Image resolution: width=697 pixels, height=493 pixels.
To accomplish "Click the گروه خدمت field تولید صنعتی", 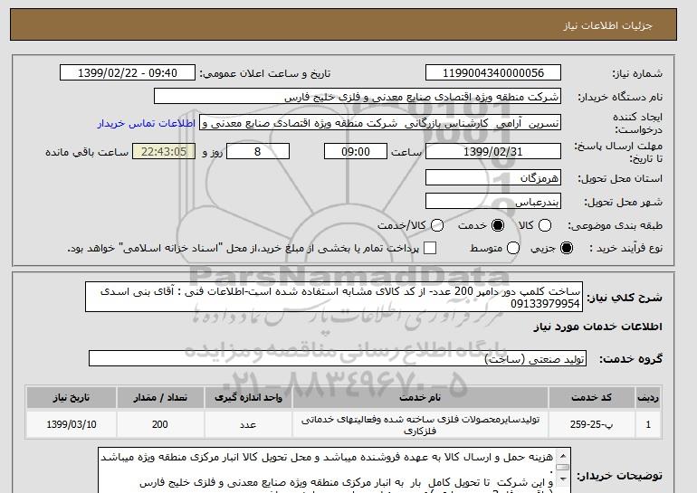I will (338, 358).
